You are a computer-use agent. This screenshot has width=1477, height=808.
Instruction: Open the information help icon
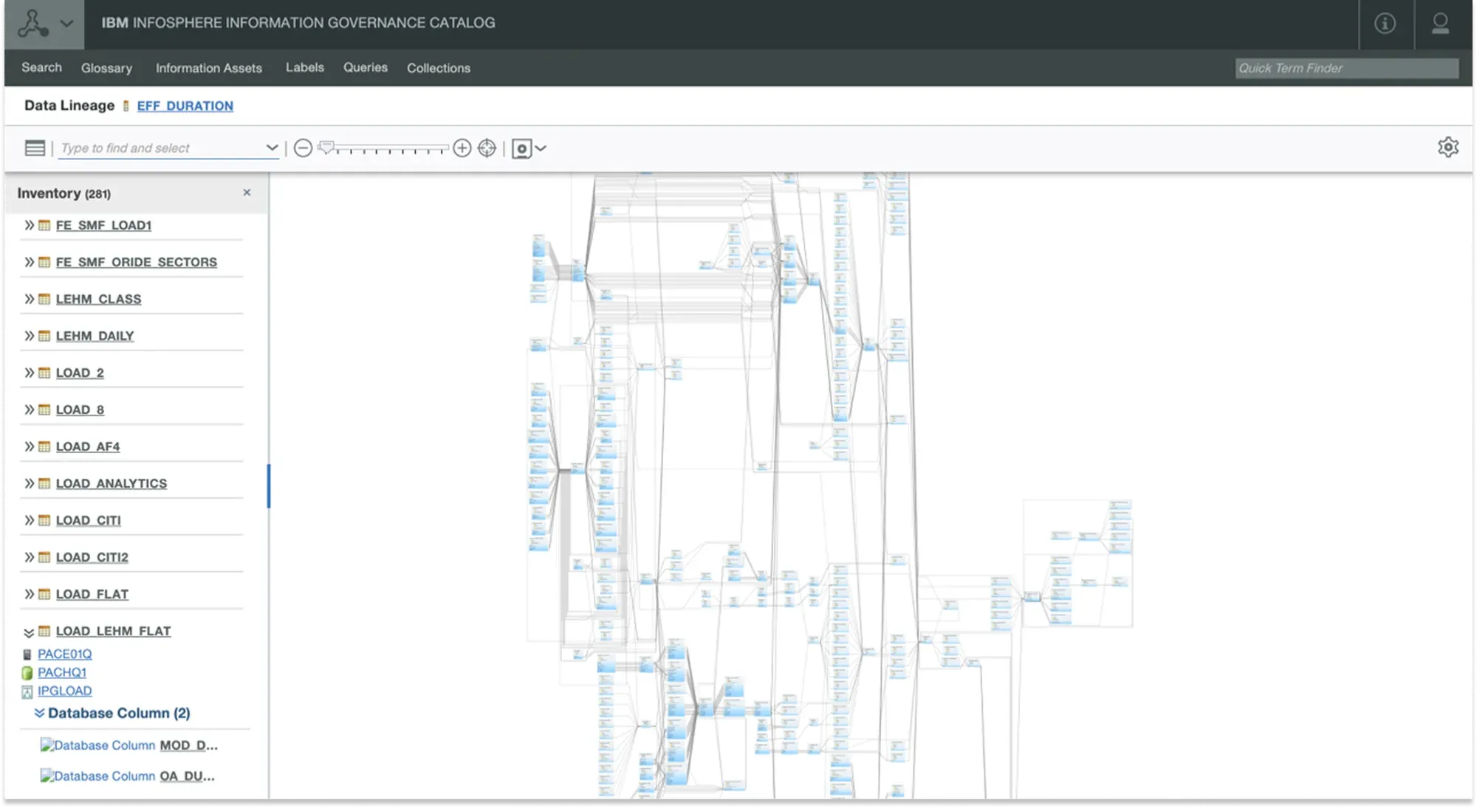1385,24
